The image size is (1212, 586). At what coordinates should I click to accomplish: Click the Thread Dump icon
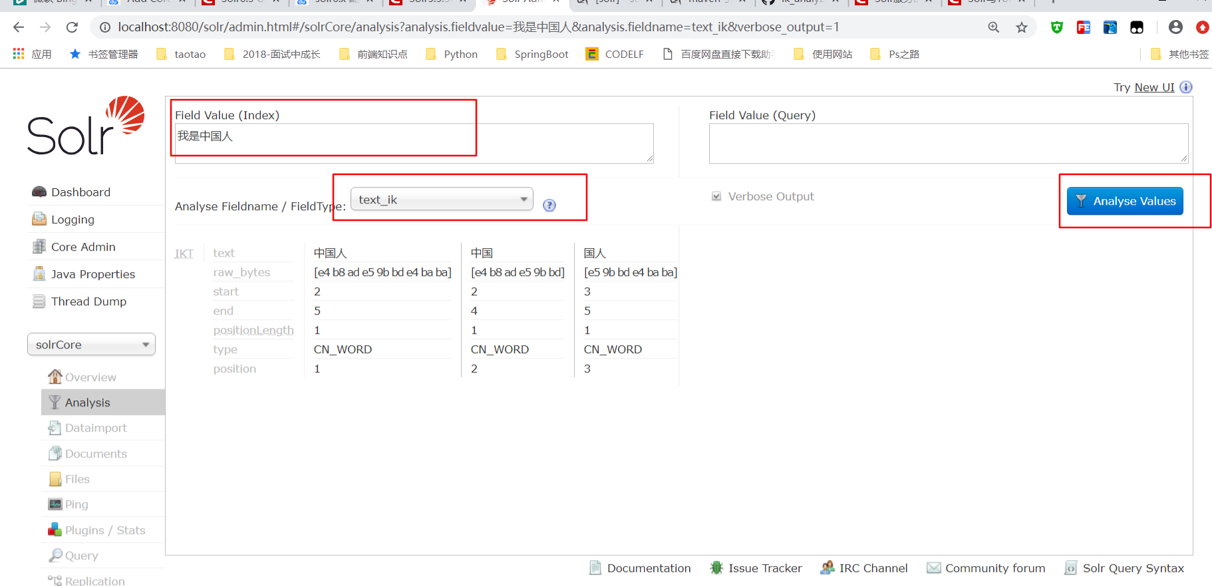39,301
